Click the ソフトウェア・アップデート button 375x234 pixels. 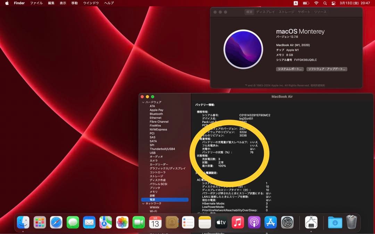tap(327, 69)
